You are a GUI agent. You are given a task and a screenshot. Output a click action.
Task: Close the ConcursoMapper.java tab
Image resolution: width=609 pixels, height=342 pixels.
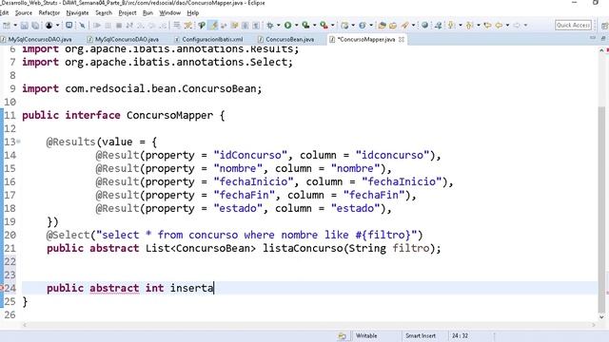pos(402,39)
